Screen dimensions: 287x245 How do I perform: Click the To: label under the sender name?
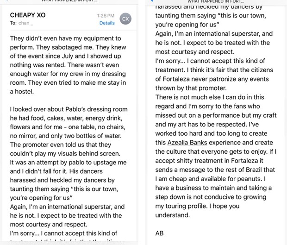coord(13,23)
